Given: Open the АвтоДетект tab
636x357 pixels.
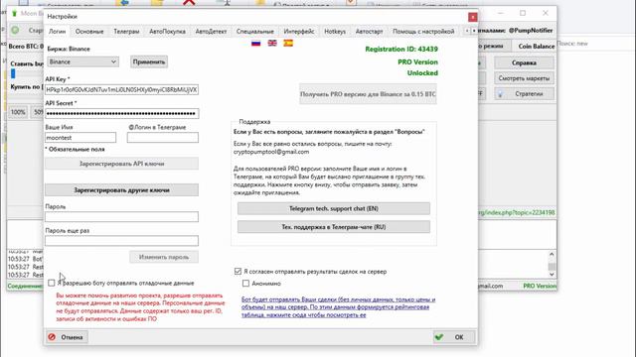Looking at the screenshot, I should [211, 31].
